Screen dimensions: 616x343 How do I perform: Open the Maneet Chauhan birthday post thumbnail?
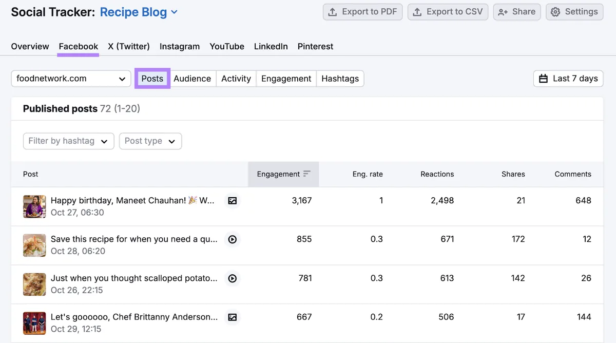[x=34, y=206]
